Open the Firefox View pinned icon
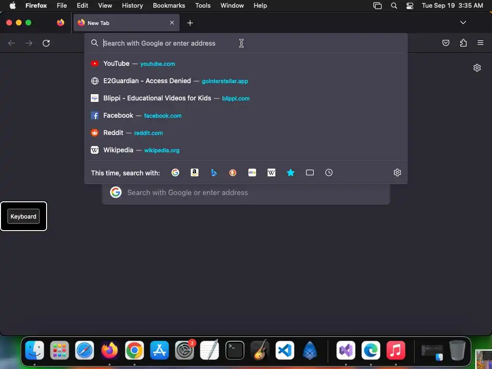Screen dimensions: 492x369 pyautogui.click(x=61, y=23)
